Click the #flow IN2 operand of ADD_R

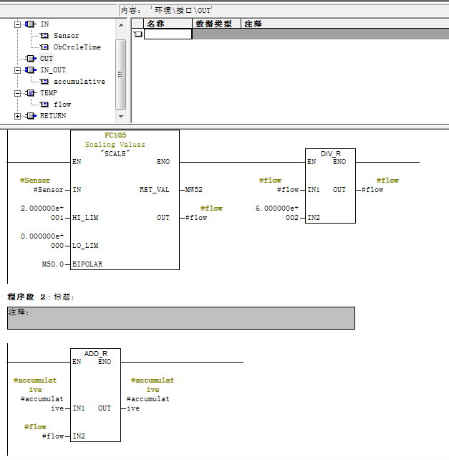pos(53,436)
